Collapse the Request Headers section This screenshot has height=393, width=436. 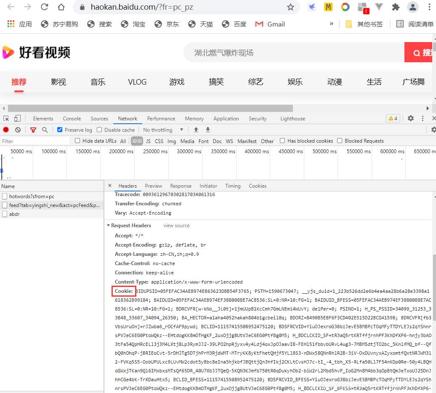109,226
